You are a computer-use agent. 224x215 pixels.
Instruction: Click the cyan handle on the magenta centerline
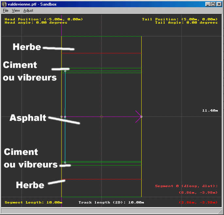pyautogui.click(x=65, y=117)
